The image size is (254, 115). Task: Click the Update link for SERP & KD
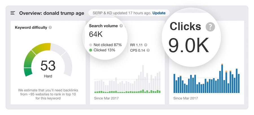point(159,13)
